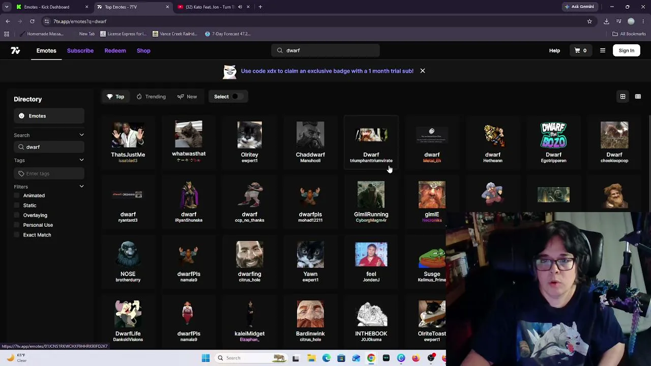Open the ThatsJustMe emote

(128, 141)
